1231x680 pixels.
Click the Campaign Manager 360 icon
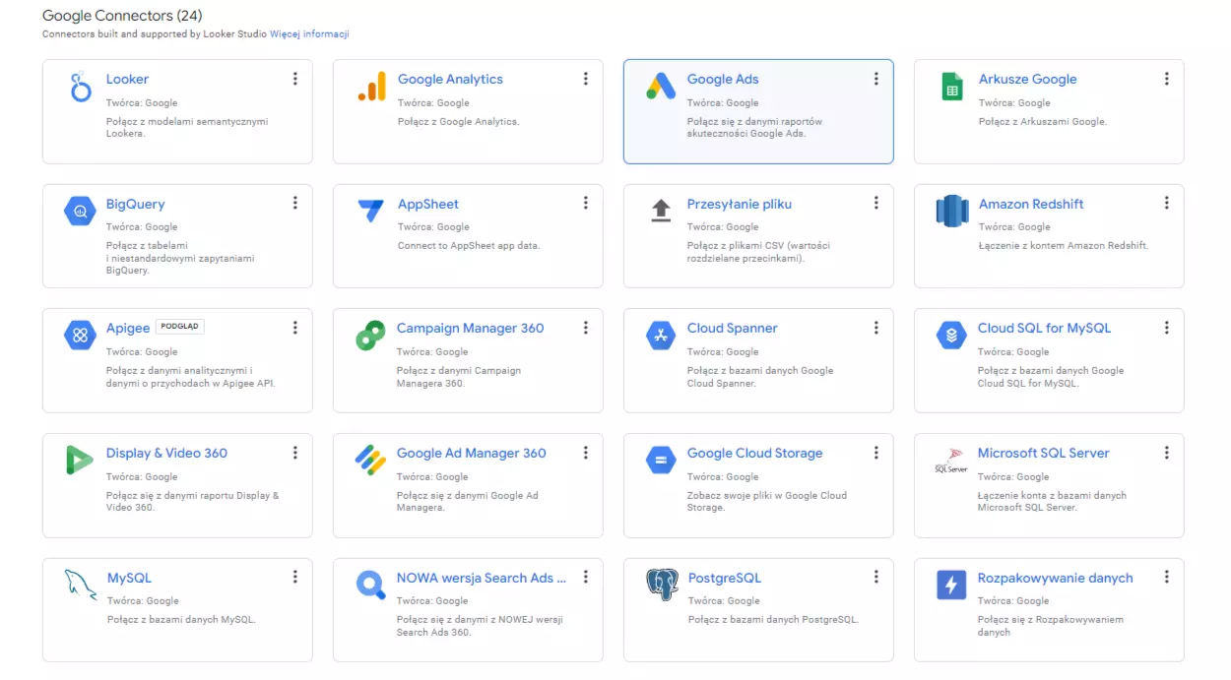(371, 336)
